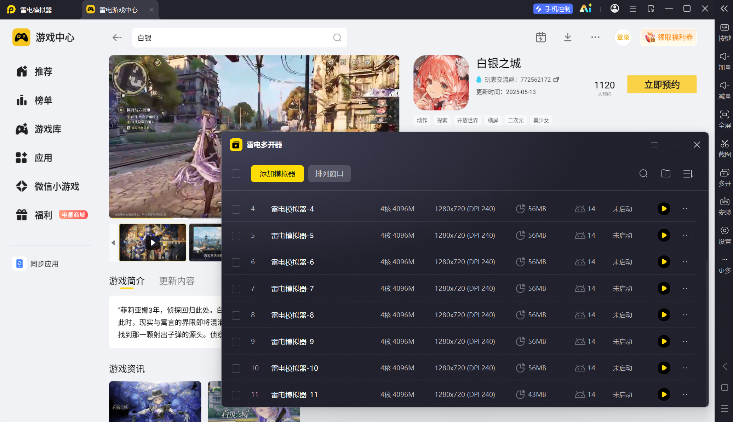Play the first video thumbnail under the screenshot

153,243
